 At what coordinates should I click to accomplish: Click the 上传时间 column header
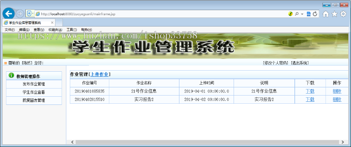[207, 83]
